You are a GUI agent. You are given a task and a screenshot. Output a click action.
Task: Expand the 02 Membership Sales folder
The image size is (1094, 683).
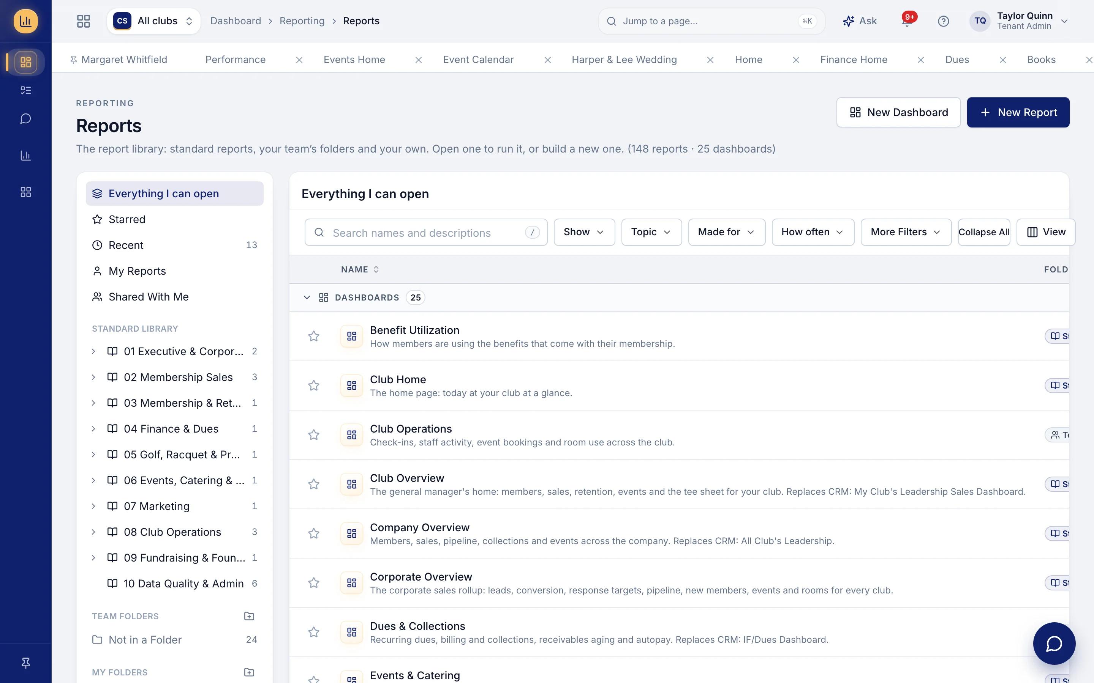click(x=93, y=377)
